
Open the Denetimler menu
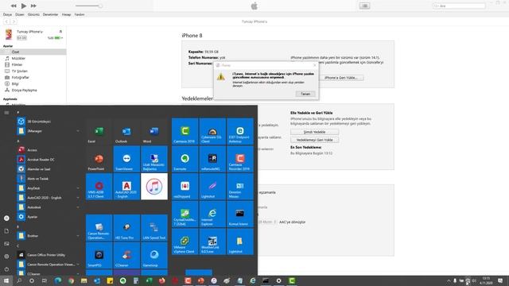(50, 14)
